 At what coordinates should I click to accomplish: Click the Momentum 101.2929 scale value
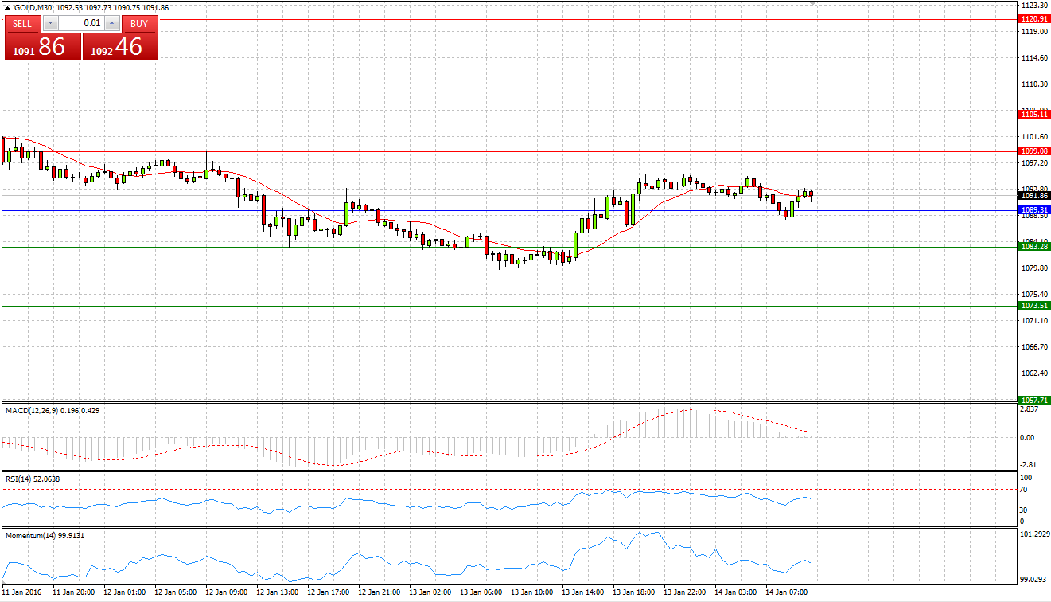pyautogui.click(x=1033, y=534)
